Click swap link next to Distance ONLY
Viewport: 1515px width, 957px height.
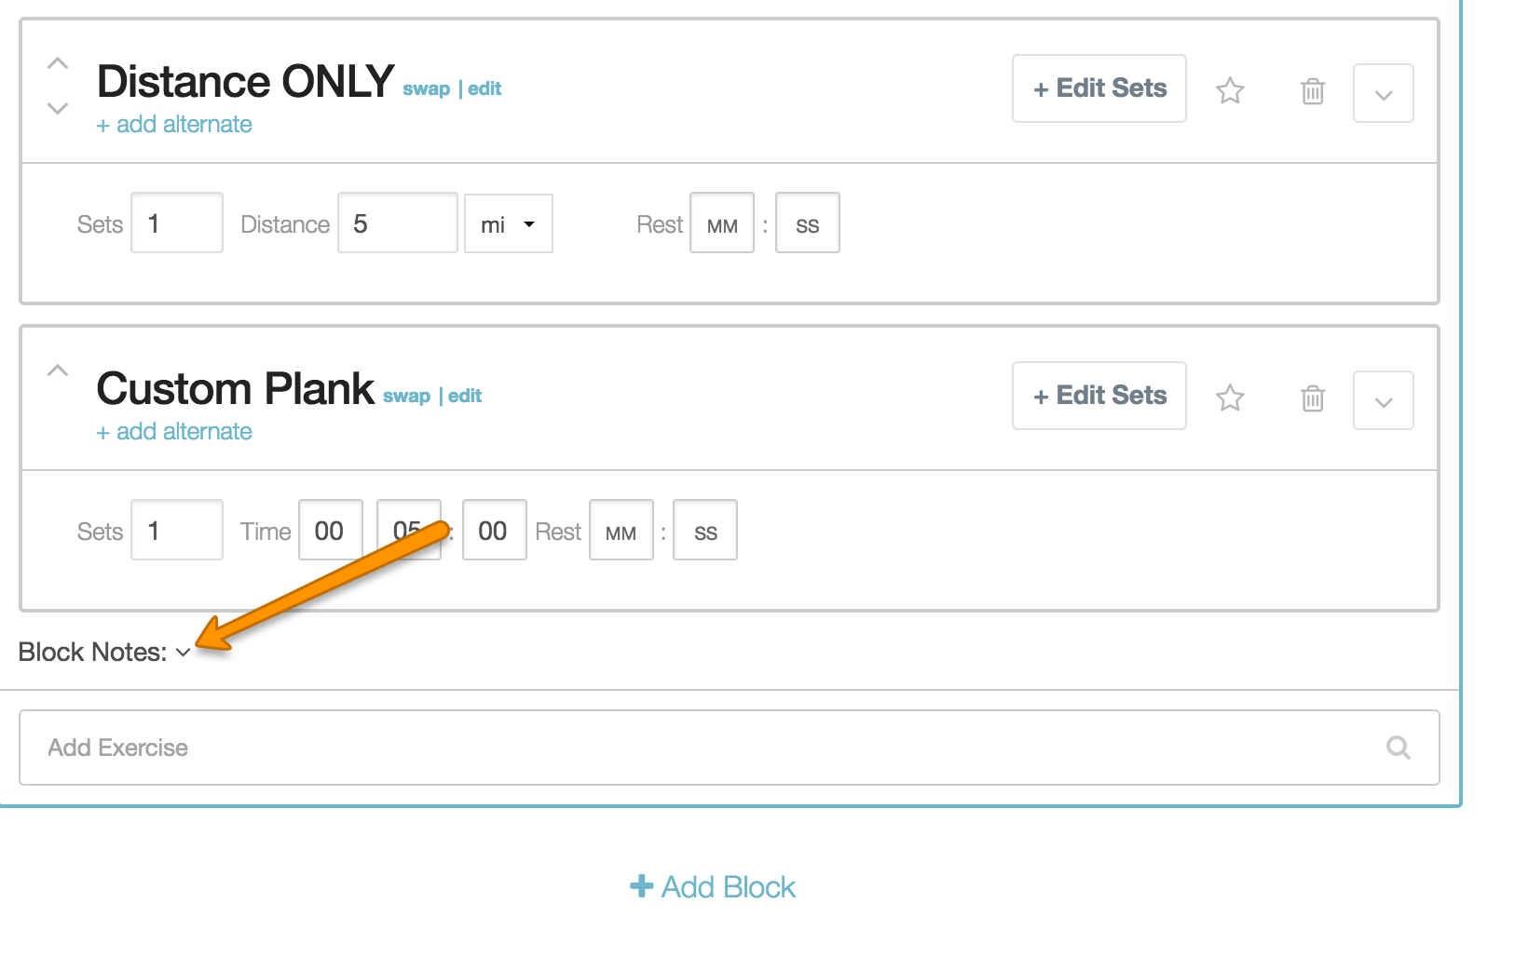pos(426,89)
